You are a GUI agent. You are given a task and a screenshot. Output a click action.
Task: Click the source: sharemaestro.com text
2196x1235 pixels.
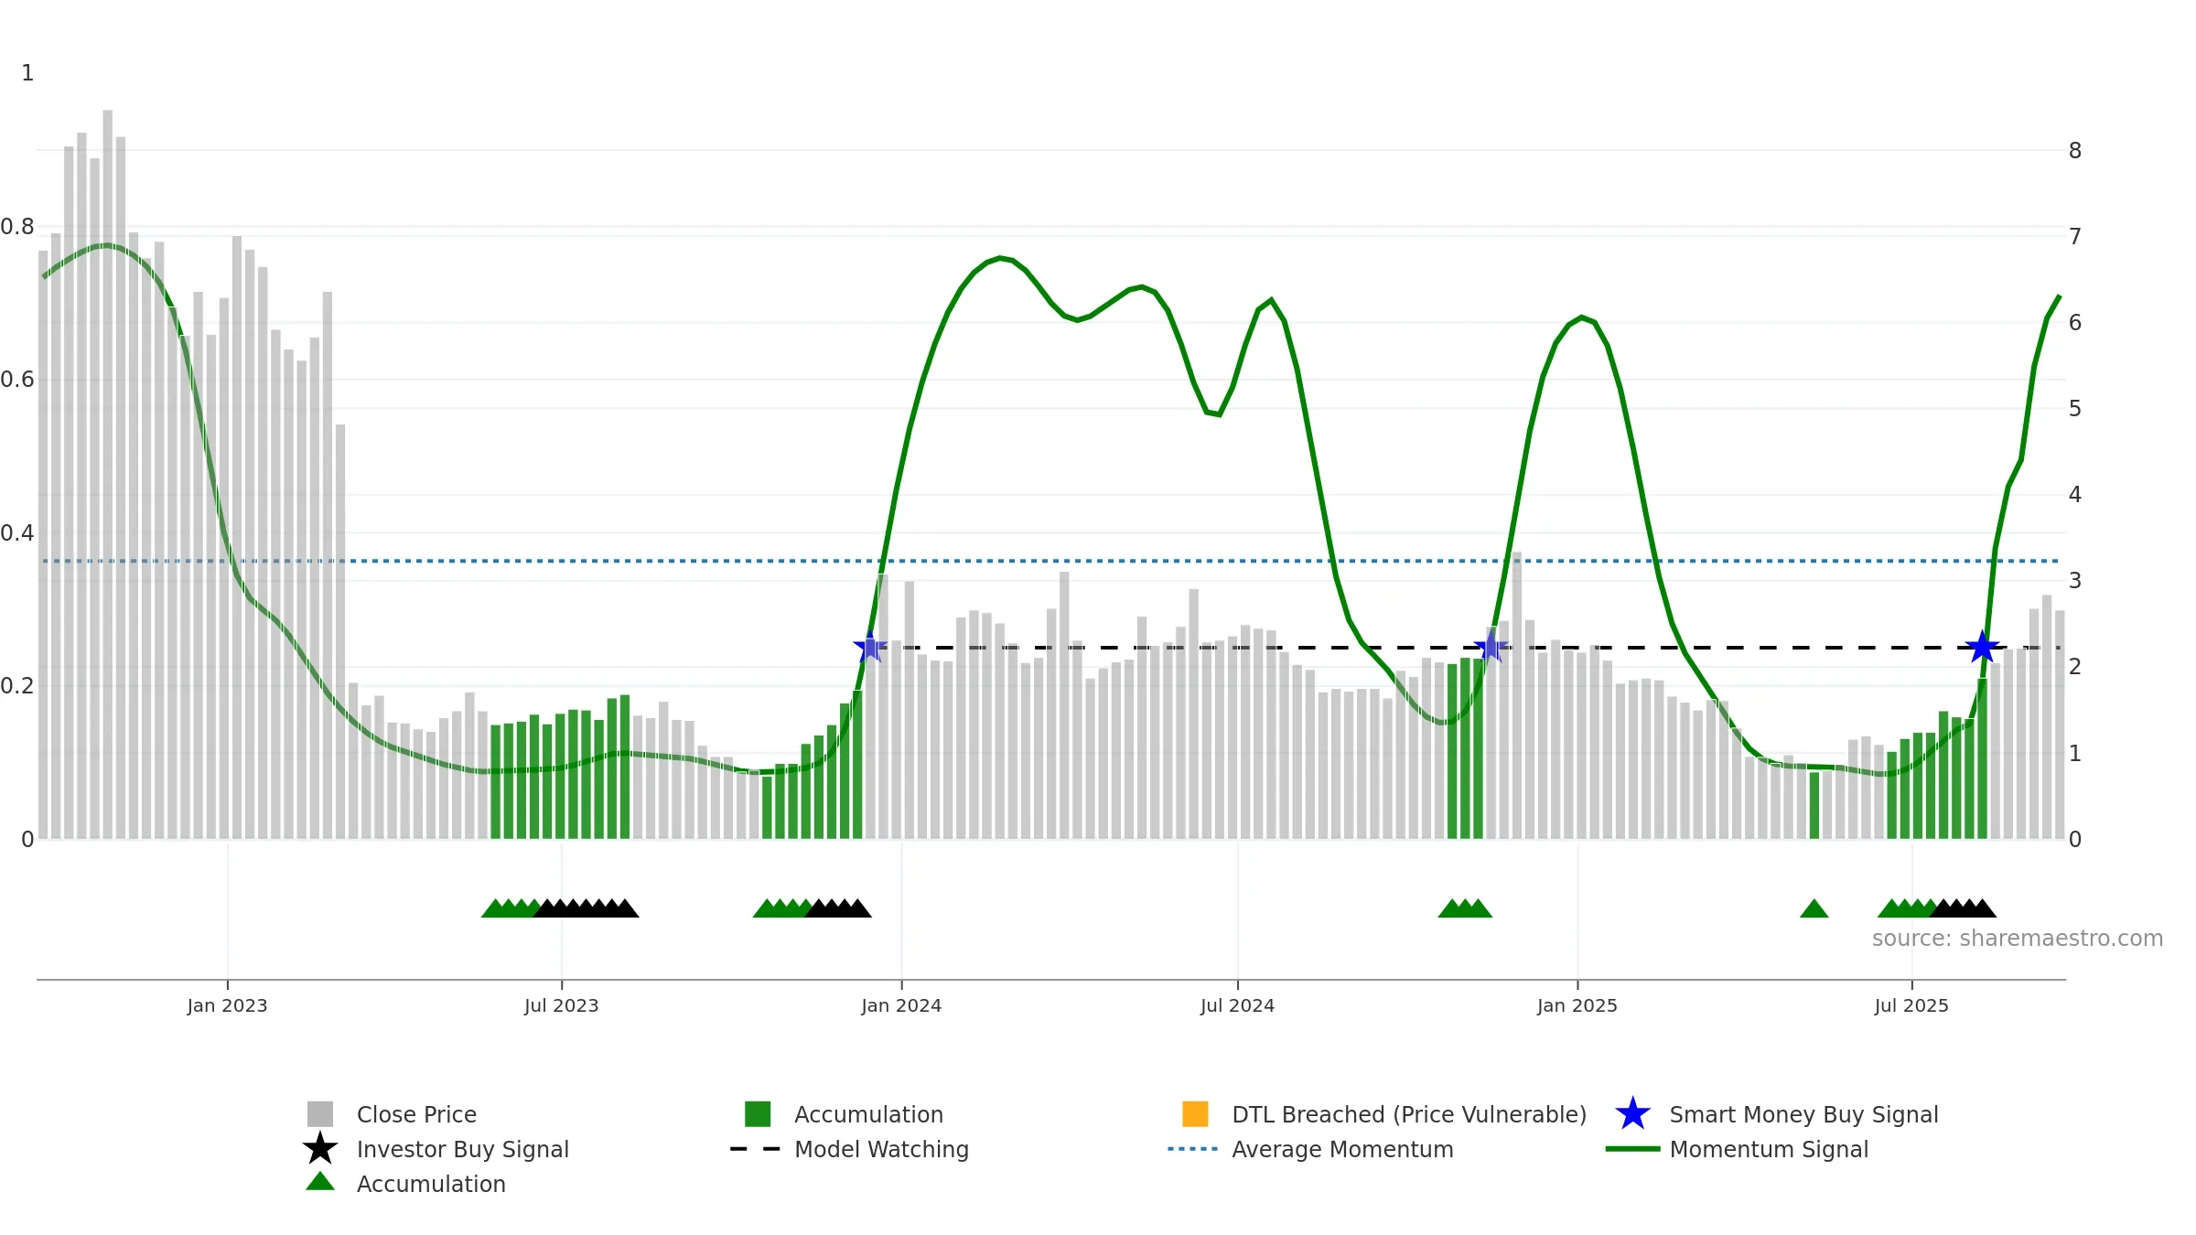[2018, 939]
